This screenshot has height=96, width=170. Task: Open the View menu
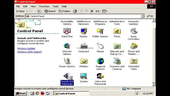(33, 6)
